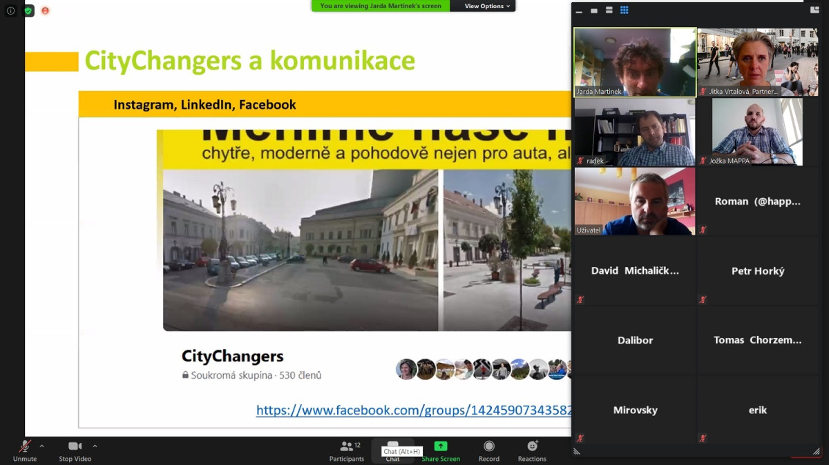
Task: Click the 'CityChangers a komunikace' slide title
Action: 250,61
